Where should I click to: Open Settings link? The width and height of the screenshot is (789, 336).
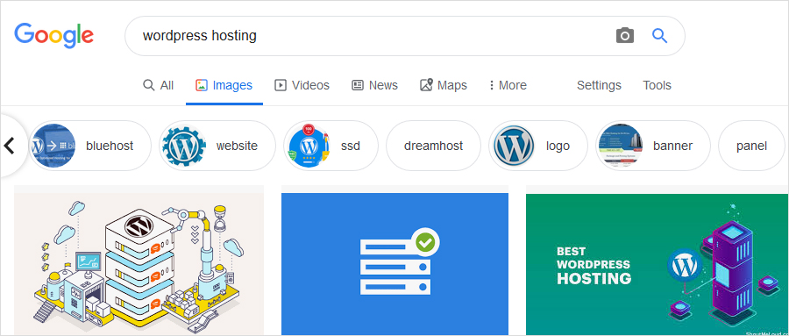599,86
